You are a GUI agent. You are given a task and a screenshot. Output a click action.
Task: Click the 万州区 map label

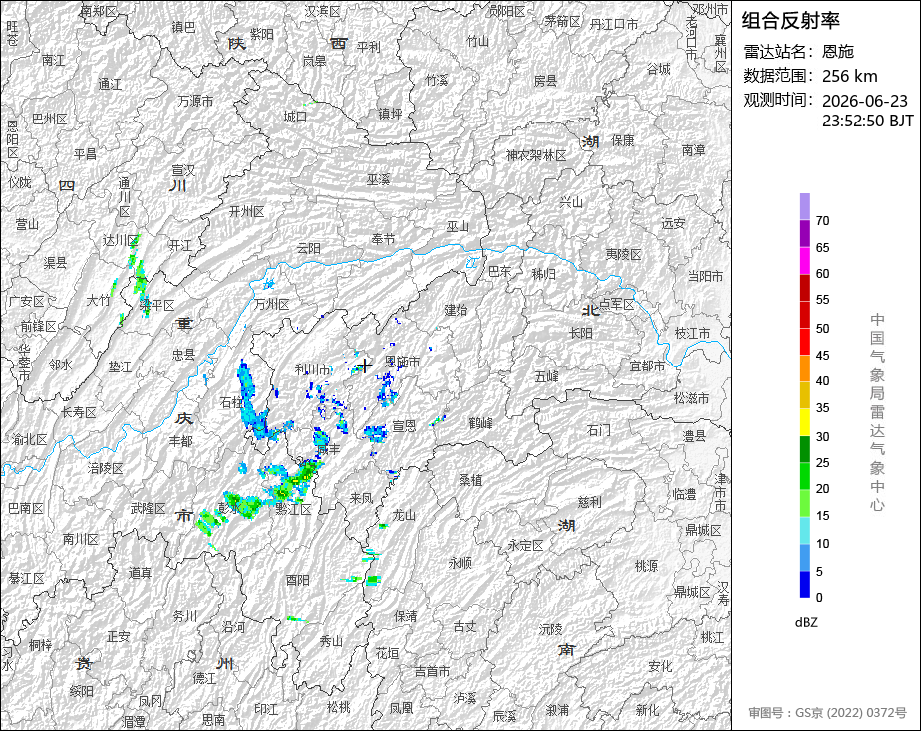pos(272,304)
